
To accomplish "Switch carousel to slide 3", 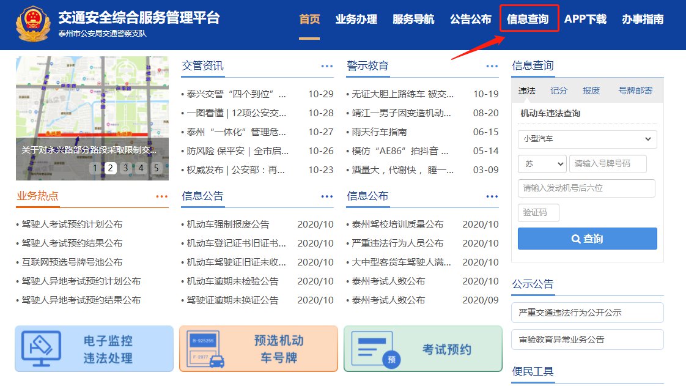I will pyautogui.click(x=126, y=168).
